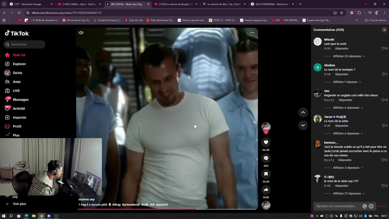This screenshot has height=219, width=389.
Task: Insert a mention with @ icon
Action: 364,206
